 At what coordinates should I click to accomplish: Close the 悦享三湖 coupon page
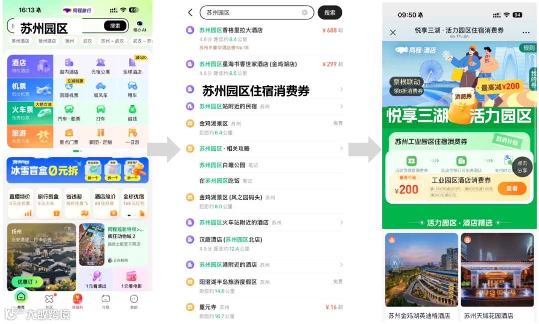[393, 32]
